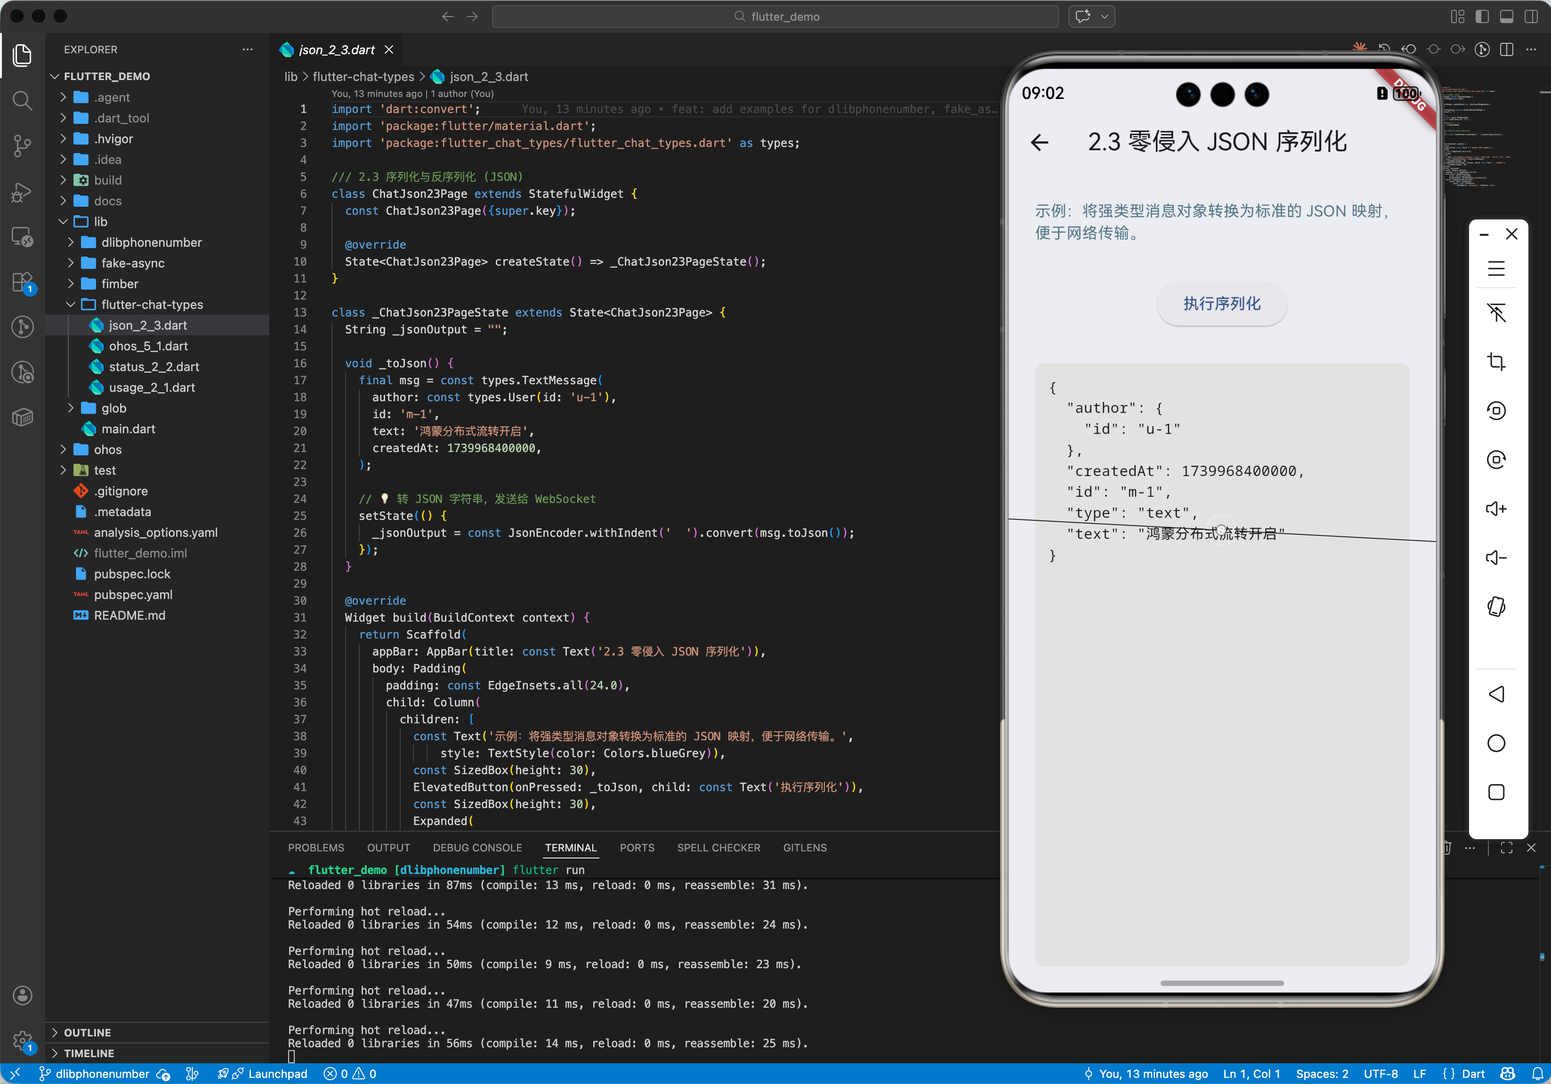The width and height of the screenshot is (1551, 1084).
Task: Click the emulator crop screenshot icon
Action: [x=1495, y=361]
